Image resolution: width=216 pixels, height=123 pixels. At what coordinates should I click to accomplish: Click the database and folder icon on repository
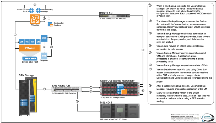point(122,89)
